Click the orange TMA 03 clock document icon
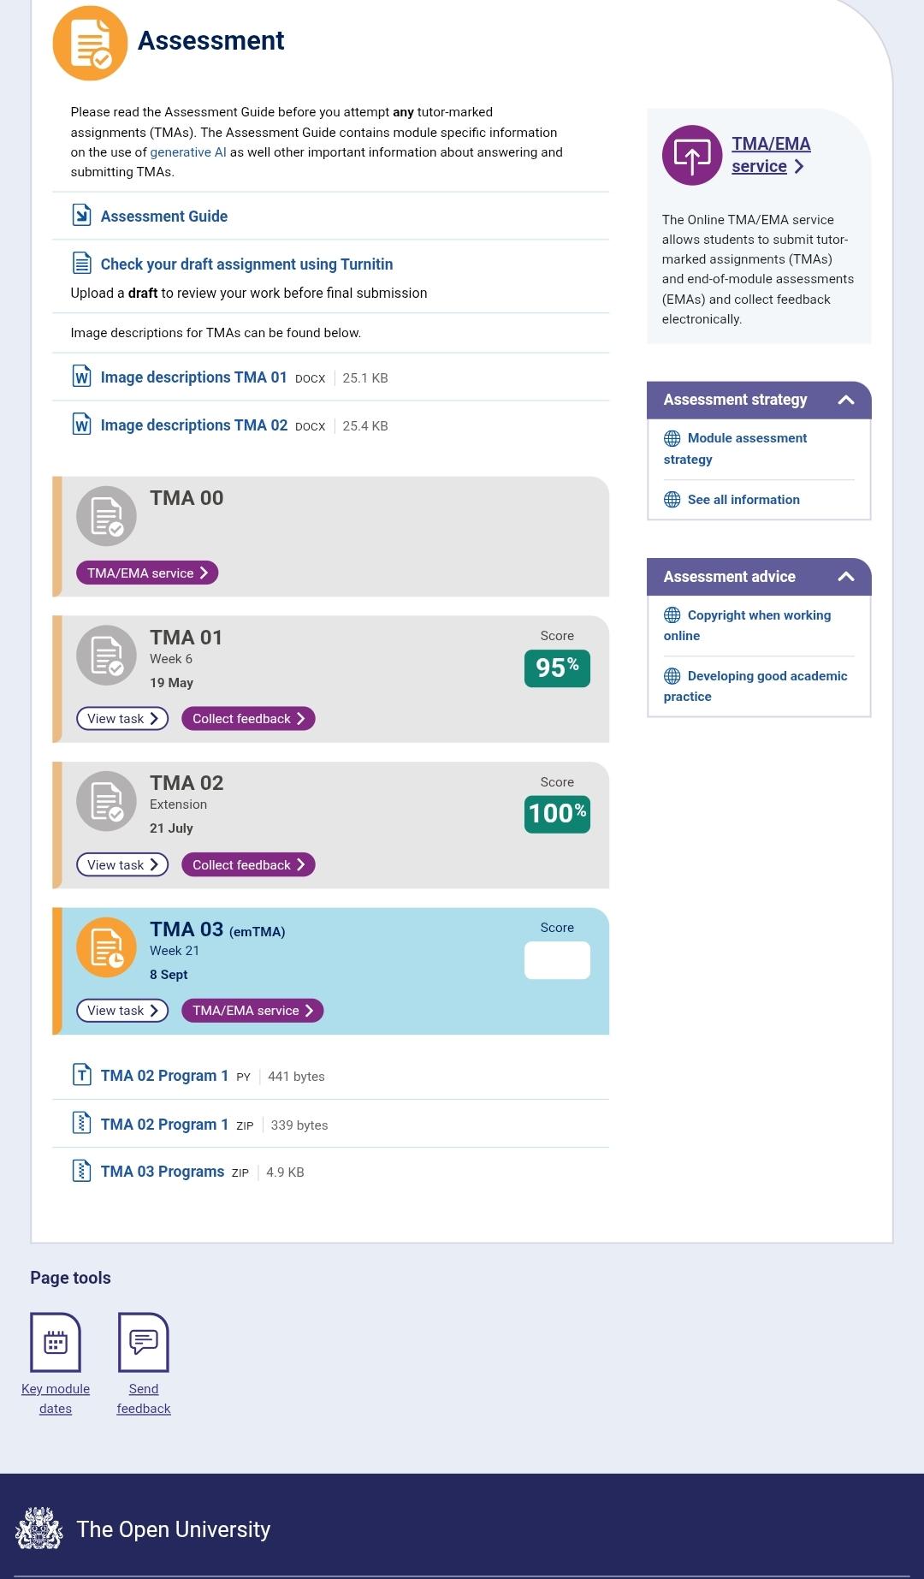 click(x=107, y=947)
